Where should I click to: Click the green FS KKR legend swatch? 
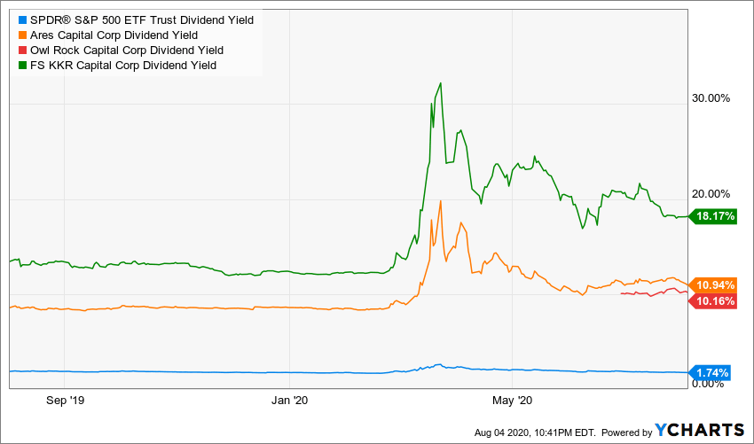tap(22, 66)
